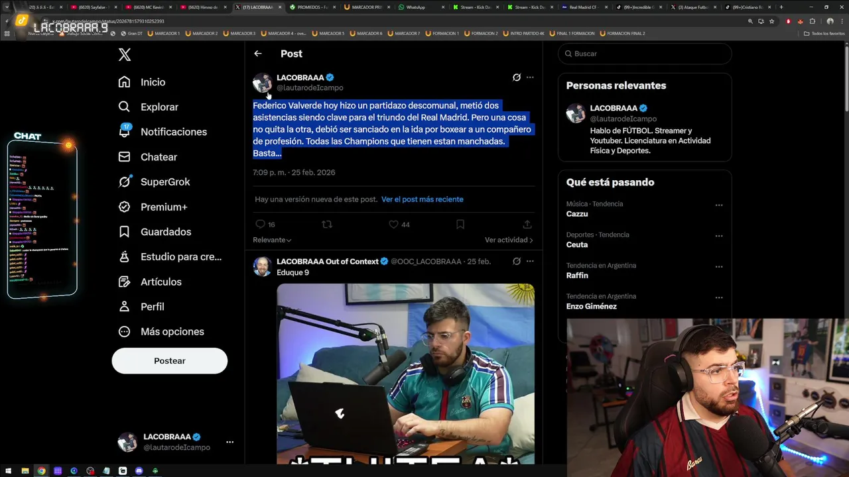This screenshot has height=477, width=849.
Task: Click the X logo in the sidebar
Action: 125,55
